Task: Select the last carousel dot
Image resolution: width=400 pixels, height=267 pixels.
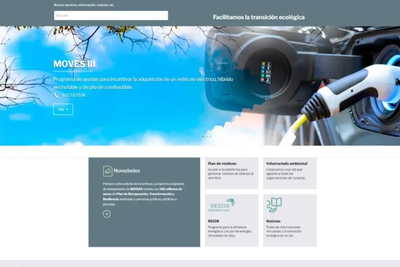Action: [210, 137]
